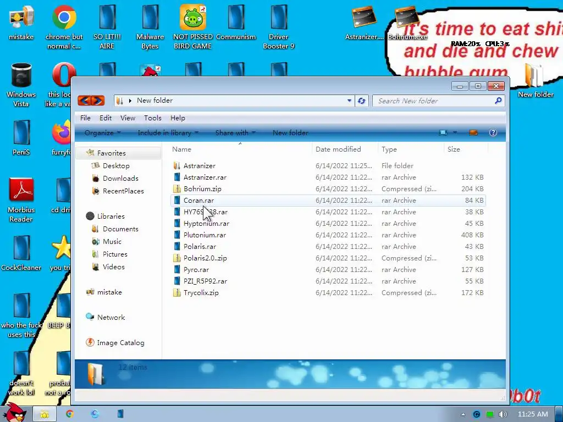Select the Astranizer folder icon
The image size is (563, 422).
coord(176,165)
